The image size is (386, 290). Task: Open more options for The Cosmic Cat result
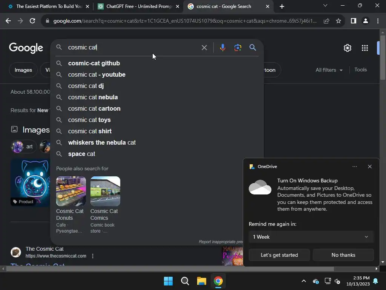(93, 256)
